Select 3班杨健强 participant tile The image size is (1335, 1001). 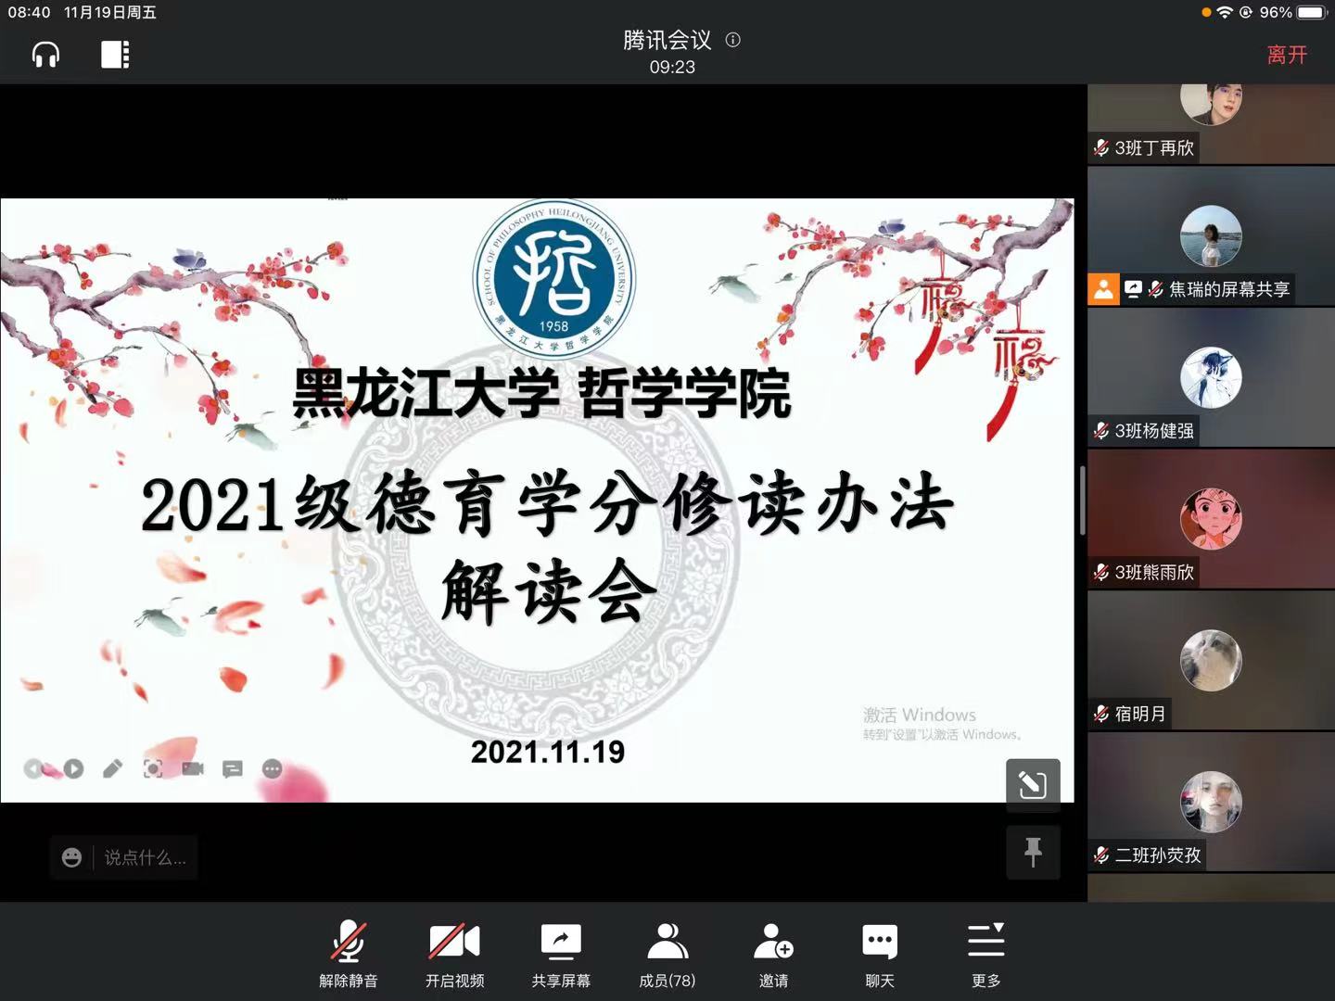click(1211, 378)
